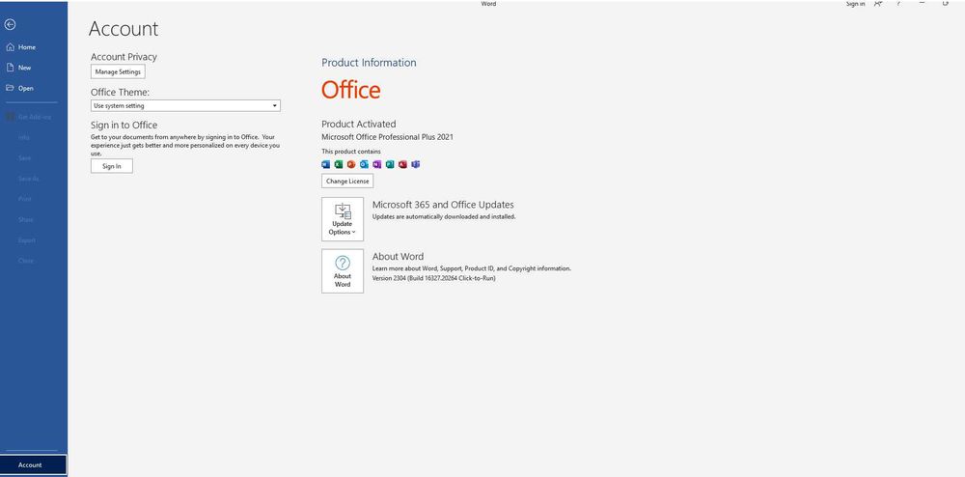Open the Home page in sidebar
Image resolution: width=965 pixels, height=477 pixels.
[33, 47]
